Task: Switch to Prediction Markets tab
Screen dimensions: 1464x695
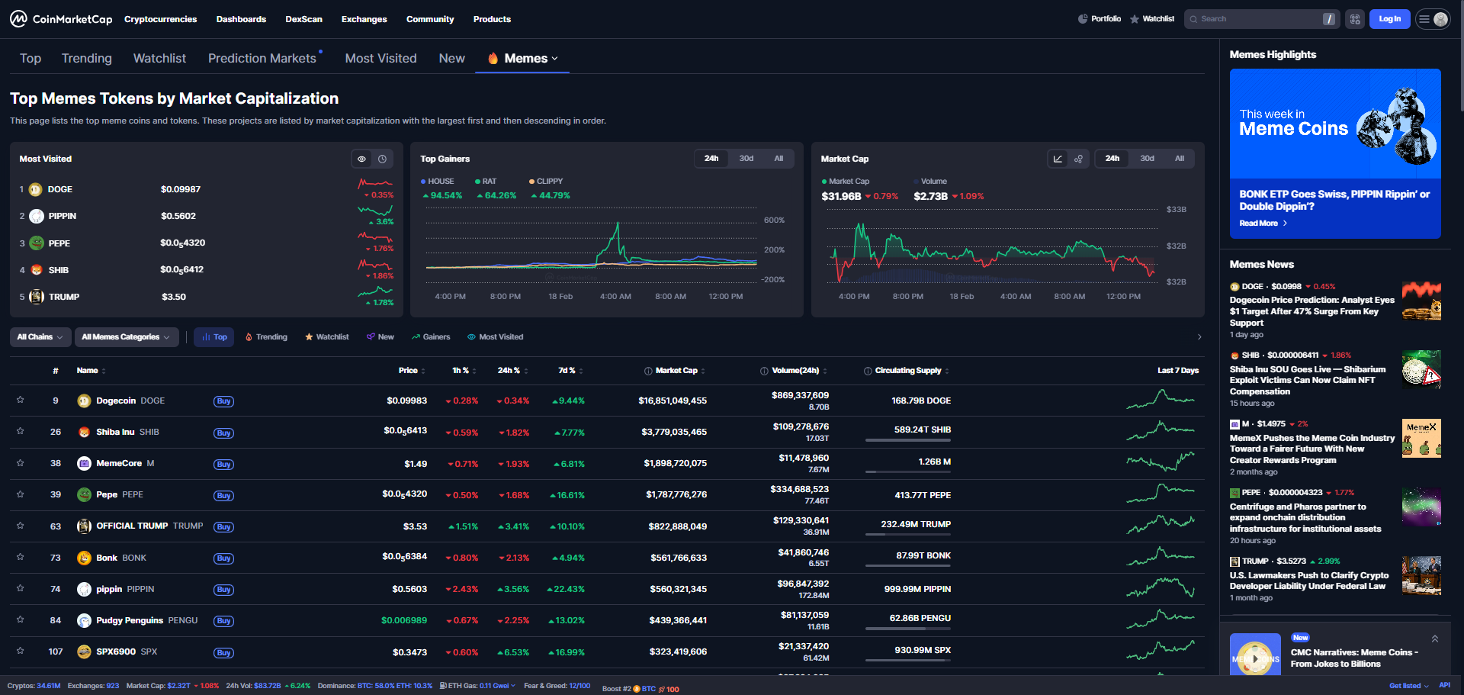Action: 262,59
